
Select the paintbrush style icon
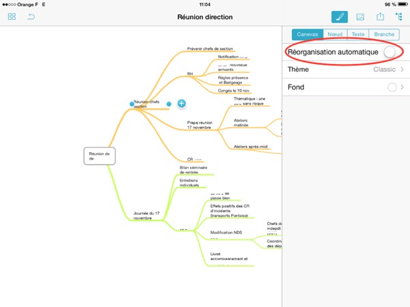pos(339,17)
